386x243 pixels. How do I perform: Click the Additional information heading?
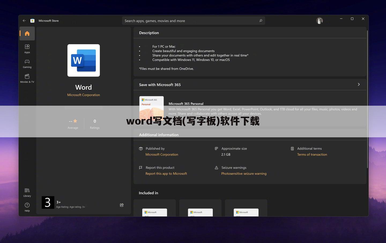(x=159, y=135)
